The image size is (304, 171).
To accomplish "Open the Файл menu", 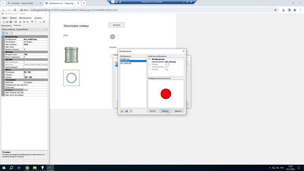I will click(x=5, y=18).
